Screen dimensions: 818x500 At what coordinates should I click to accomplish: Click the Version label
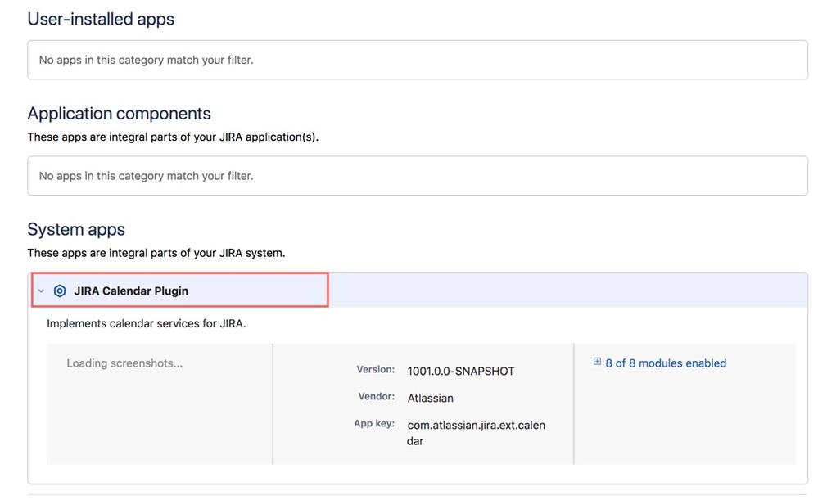coord(376,369)
